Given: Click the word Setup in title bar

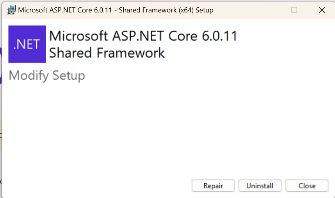Looking at the screenshot, I should (205, 10).
